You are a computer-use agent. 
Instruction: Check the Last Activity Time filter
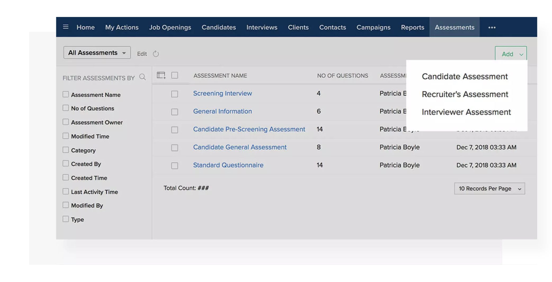(x=66, y=191)
